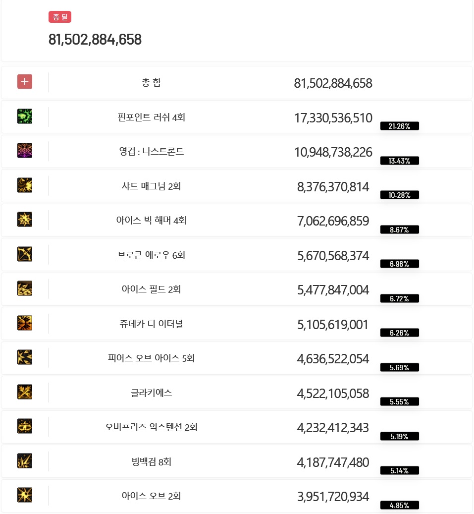Expand the 총 합 row with plus button
Viewport: 474px width, 514px height.
25,82
